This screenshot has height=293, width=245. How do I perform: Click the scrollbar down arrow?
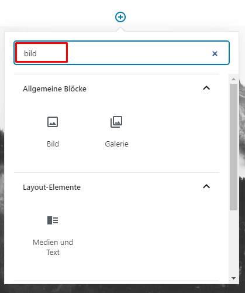[233, 278]
